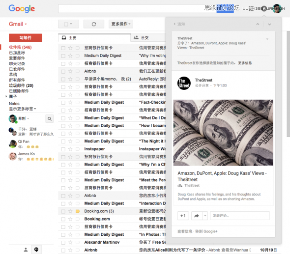Open the Notes label
Image resolution: width=290 pixels, height=254 pixels.
pyautogui.click(x=14, y=104)
